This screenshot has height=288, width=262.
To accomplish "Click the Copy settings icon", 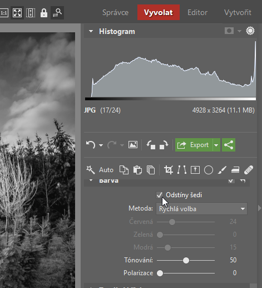I will 124,170.
